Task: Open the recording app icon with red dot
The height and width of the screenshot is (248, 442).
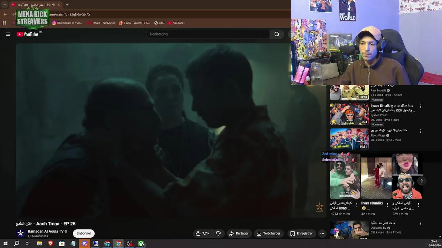Action: coord(130,244)
